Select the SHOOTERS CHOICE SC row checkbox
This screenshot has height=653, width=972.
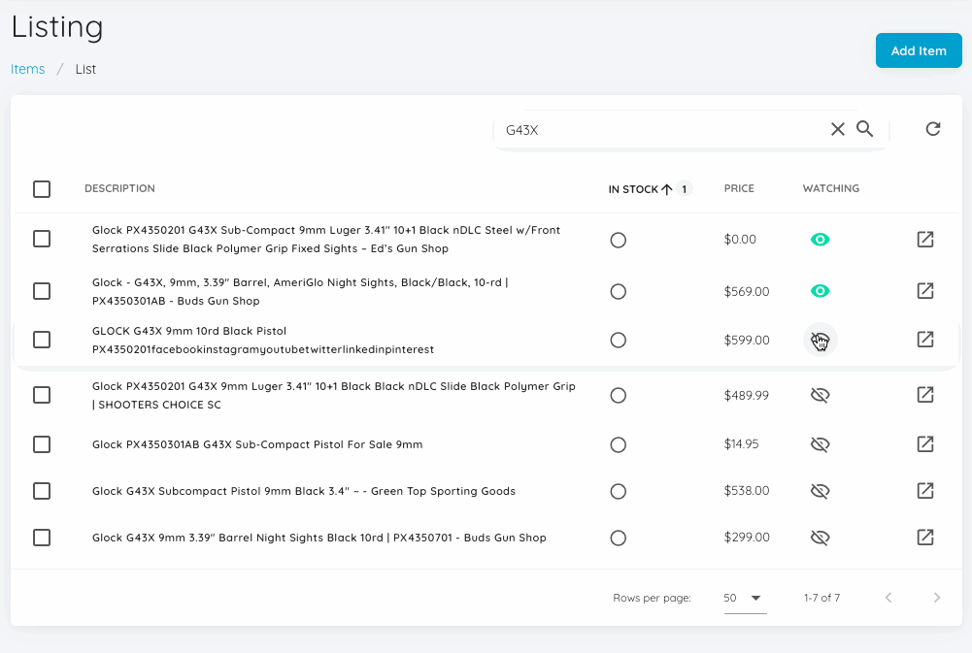42,395
